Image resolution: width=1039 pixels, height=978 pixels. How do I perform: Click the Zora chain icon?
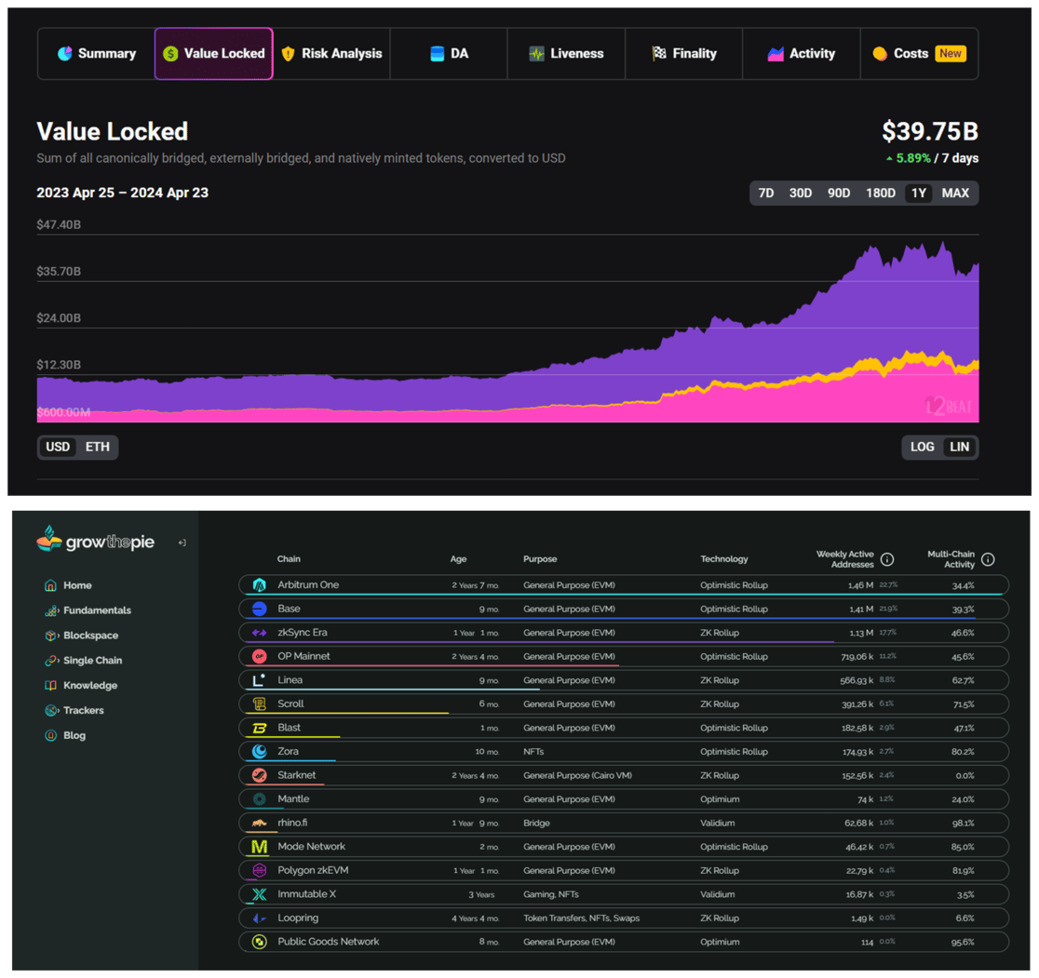point(260,752)
